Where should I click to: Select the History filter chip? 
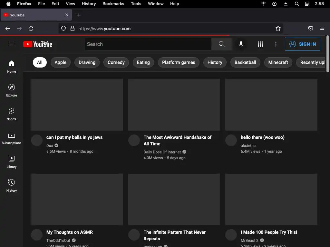coord(215,62)
